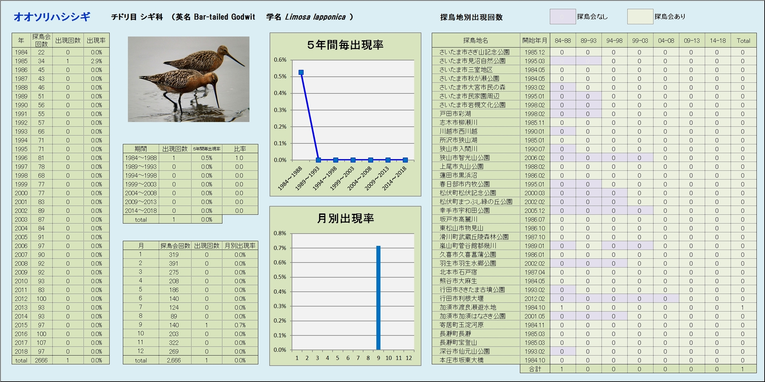The height and width of the screenshot is (382, 765).
Task: Select the scientific name Limosa lapponica
Action: point(315,17)
